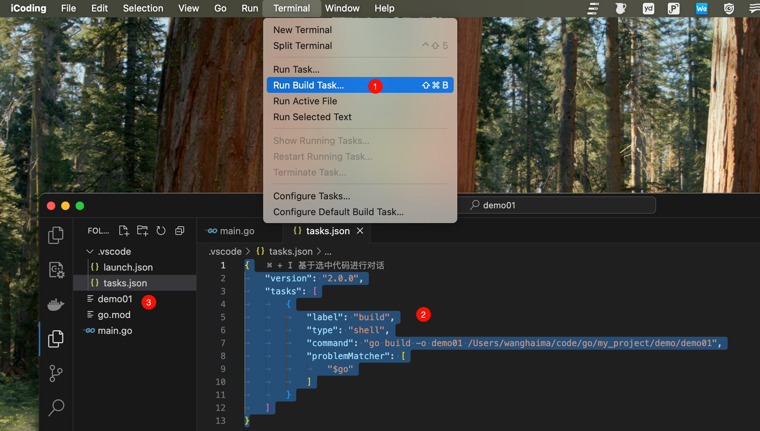Screen dimensions: 760x431
Task: Click the .vscode breadcrumb segment
Action: click(x=225, y=251)
